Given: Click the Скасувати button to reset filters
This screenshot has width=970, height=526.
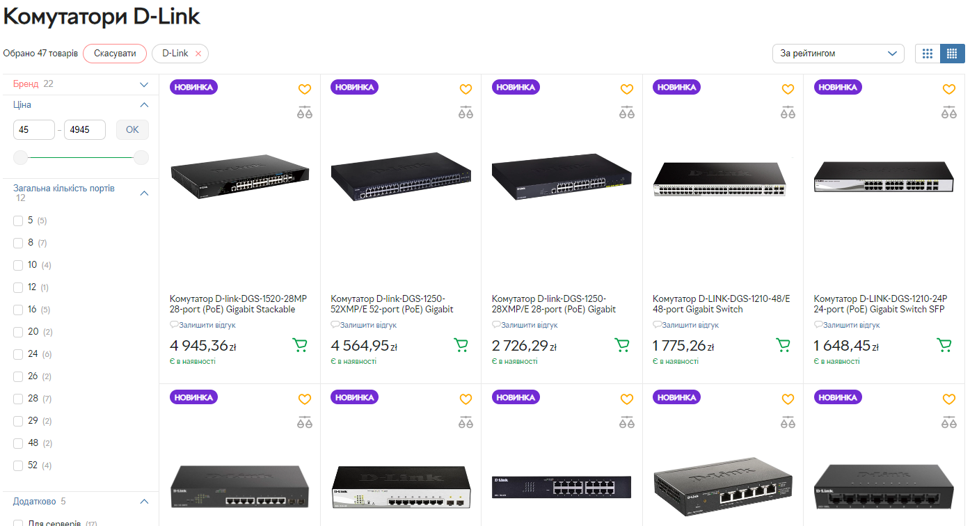Looking at the screenshot, I should (x=115, y=54).
